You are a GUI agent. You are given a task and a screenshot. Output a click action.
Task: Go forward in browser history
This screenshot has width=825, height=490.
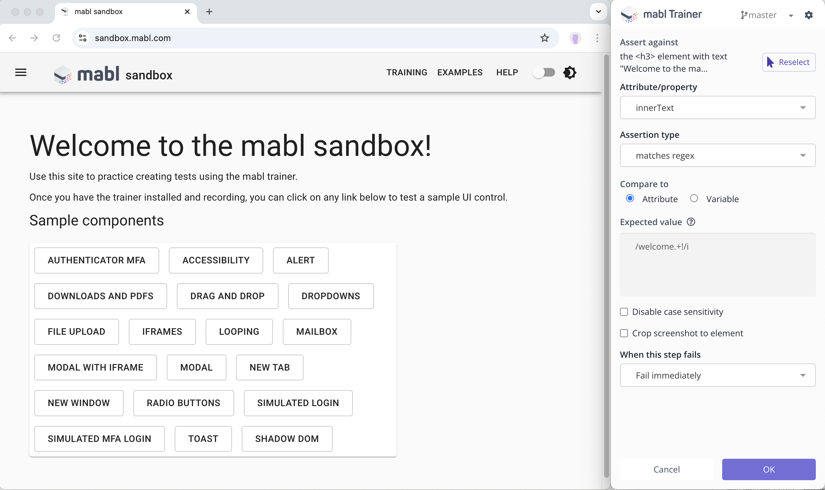(x=34, y=38)
